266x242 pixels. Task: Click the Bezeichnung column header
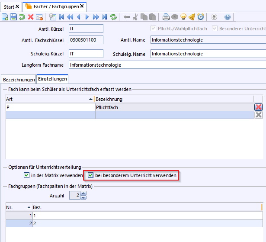coord(174,99)
